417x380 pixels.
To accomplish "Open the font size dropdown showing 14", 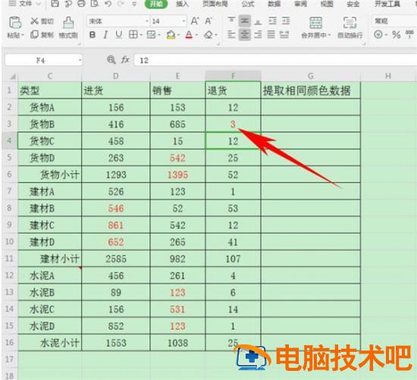I will point(183,21).
